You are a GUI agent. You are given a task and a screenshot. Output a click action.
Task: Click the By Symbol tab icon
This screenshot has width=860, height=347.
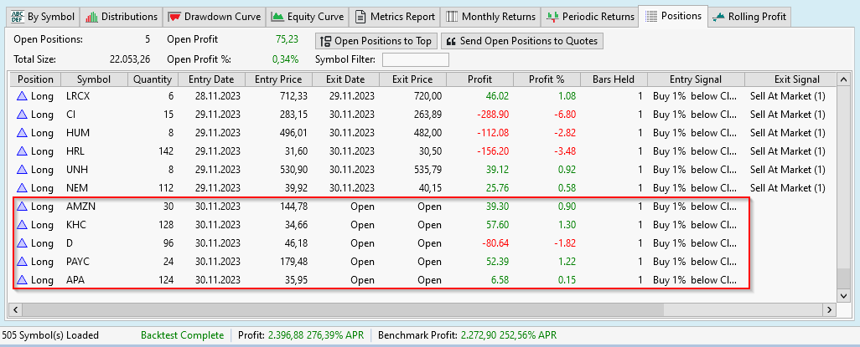click(16, 17)
